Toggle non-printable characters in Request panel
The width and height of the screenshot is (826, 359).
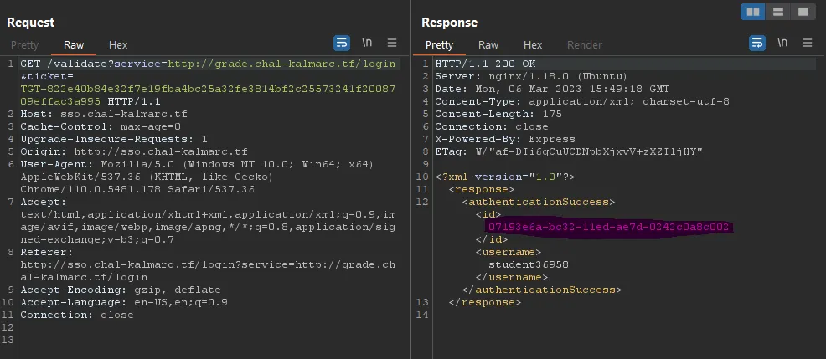367,43
